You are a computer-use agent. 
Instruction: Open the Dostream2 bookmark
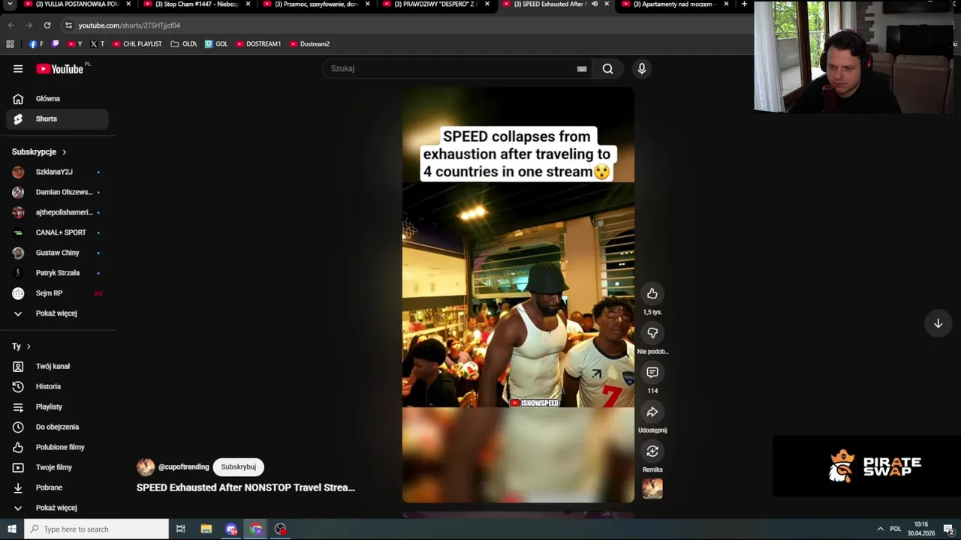(x=310, y=43)
